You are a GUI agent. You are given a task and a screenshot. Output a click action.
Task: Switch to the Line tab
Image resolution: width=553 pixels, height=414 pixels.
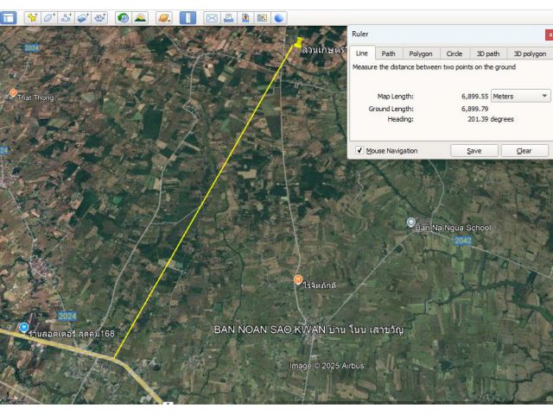pyautogui.click(x=362, y=53)
